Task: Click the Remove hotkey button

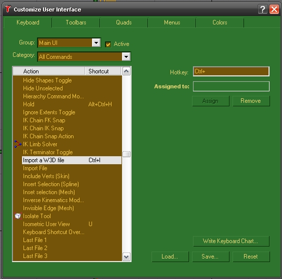Action: click(251, 101)
